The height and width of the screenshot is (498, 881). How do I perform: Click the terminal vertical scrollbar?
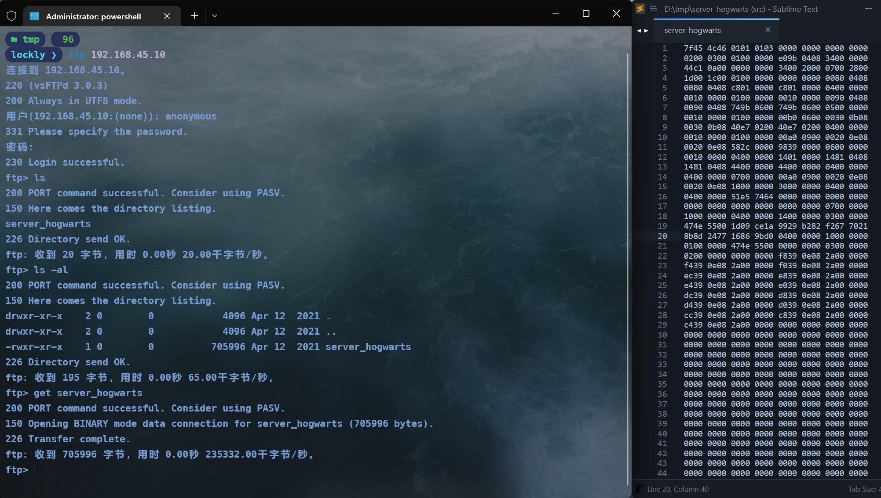click(628, 269)
